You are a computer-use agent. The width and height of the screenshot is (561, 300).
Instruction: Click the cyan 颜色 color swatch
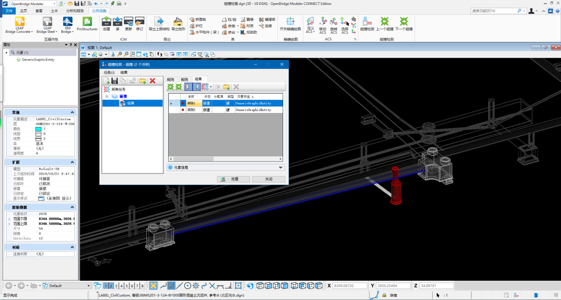[39, 129]
